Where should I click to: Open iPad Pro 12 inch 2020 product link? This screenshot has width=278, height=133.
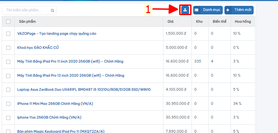71,76
